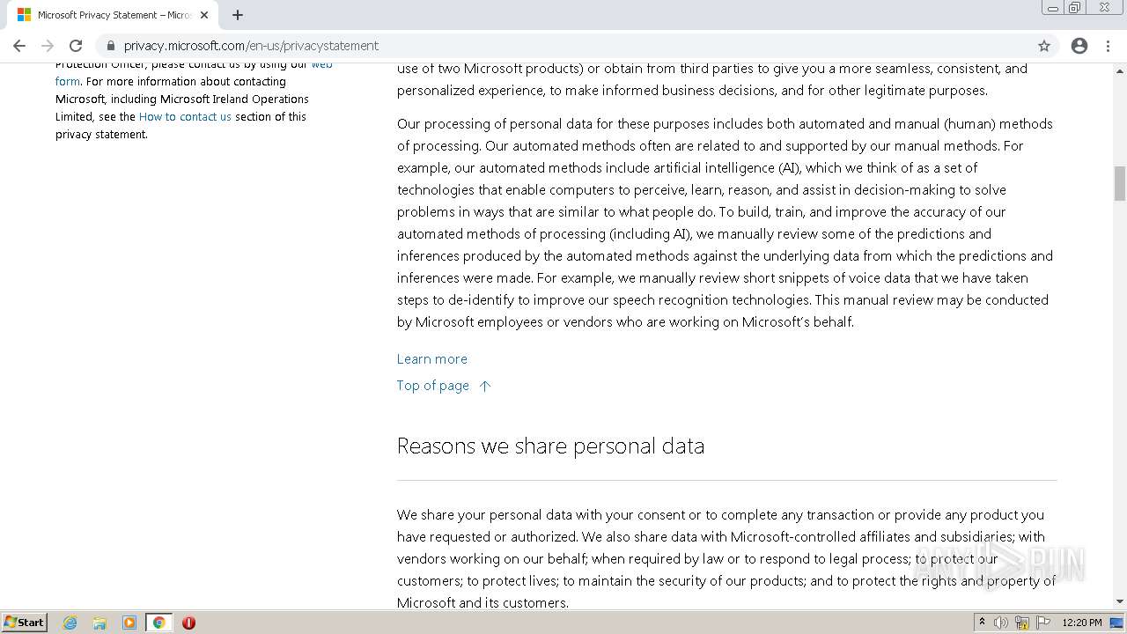Close the Microsoft Privacy Statement tab
Viewport: 1127px width, 634px height.
point(204,15)
